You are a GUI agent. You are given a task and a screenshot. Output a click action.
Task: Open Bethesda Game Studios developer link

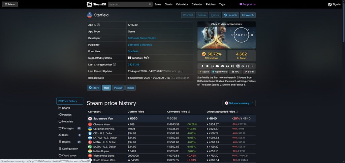[x=142, y=38]
